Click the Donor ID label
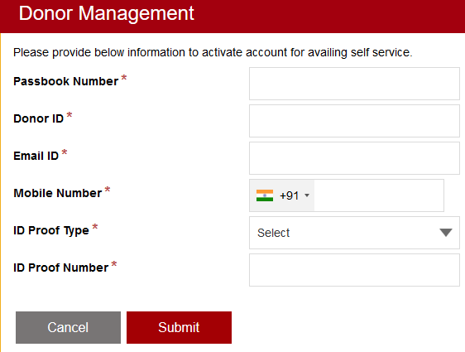The height and width of the screenshot is (352, 465). 39,118
